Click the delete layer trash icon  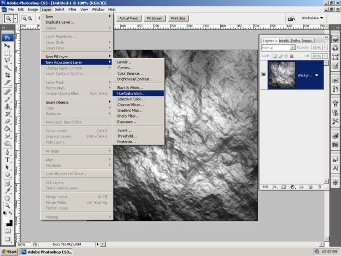coord(319,187)
